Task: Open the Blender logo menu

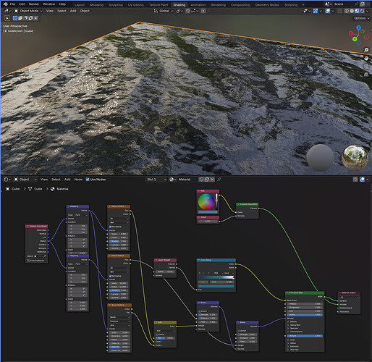Action: coord(6,4)
